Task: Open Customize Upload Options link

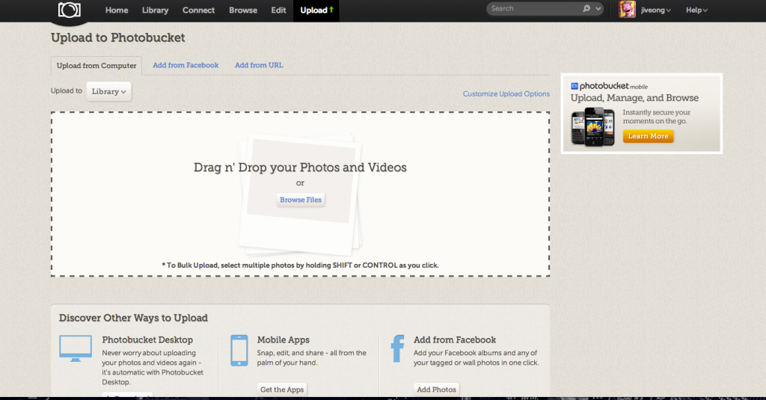Action: coord(506,93)
